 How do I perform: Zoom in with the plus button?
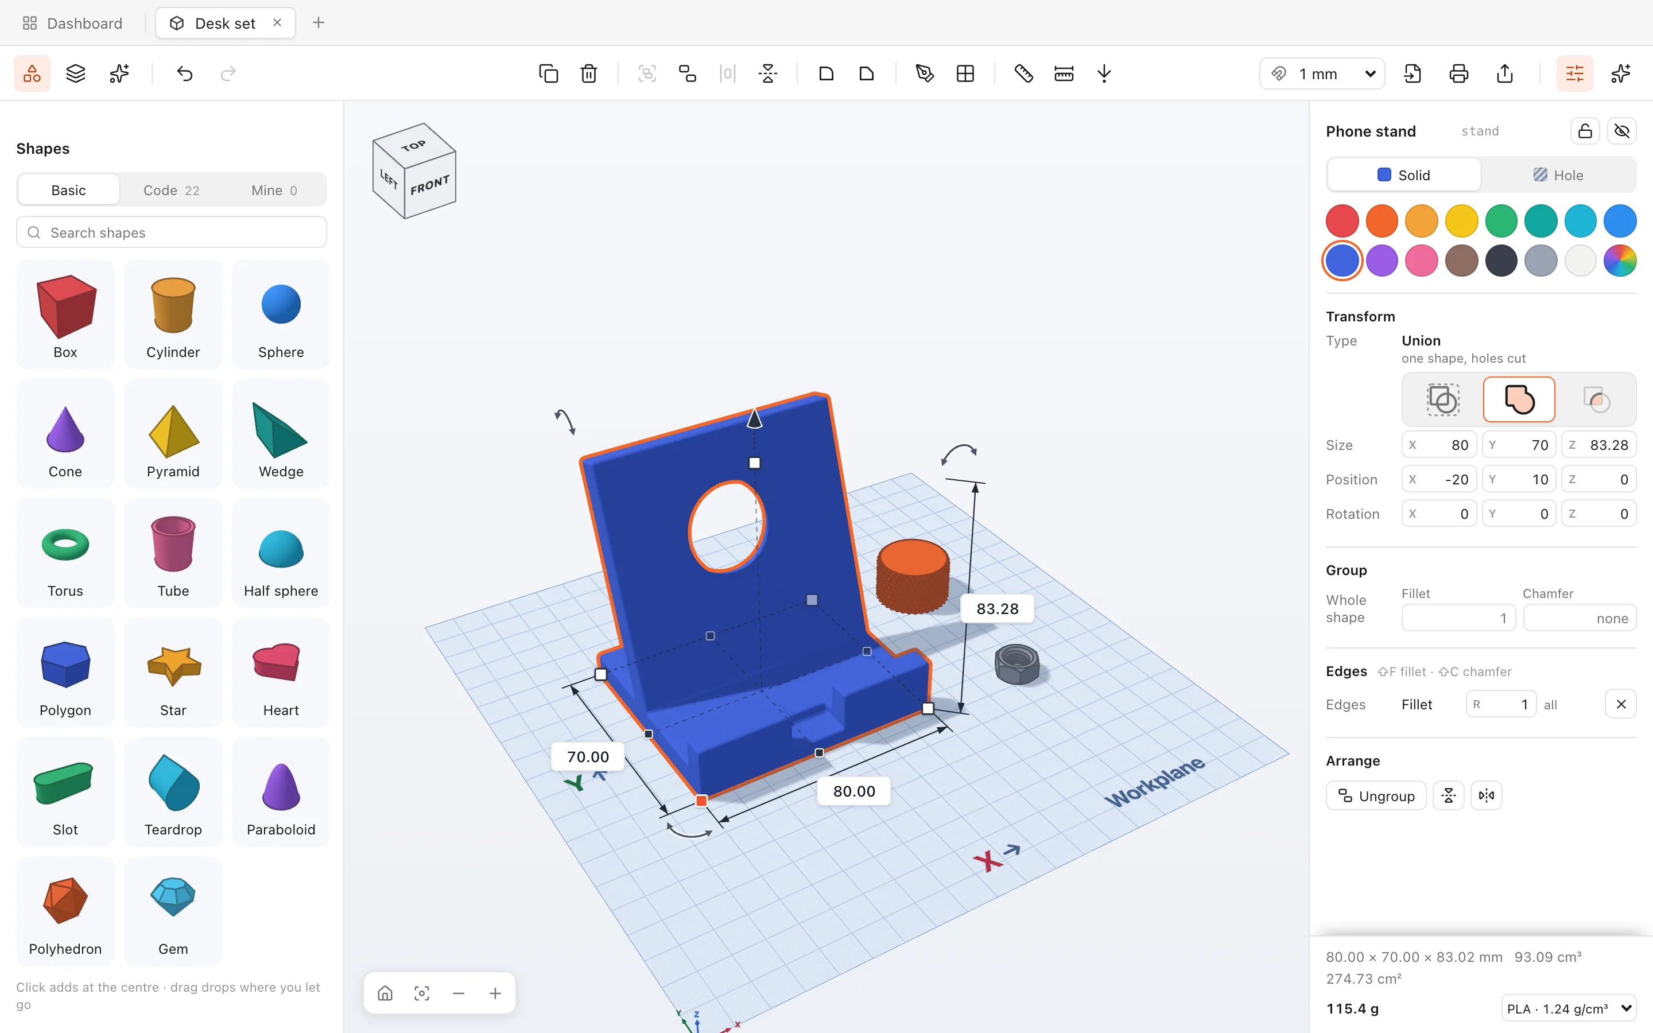pyautogui.click(x=495, y=993)
